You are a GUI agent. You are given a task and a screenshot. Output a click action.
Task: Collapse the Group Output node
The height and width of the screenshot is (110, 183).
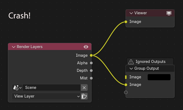(x=131, y=68)
